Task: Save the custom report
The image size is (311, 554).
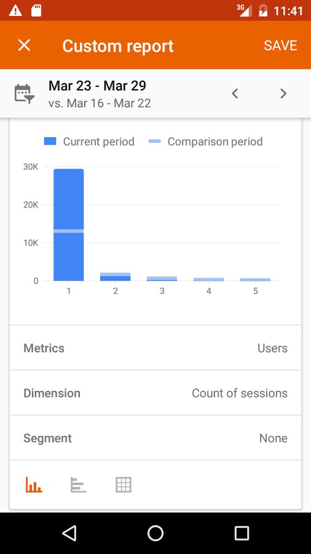Action: [281, 46]
